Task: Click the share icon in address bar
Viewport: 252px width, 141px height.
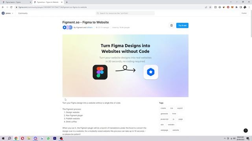Action: coord(206,7)
